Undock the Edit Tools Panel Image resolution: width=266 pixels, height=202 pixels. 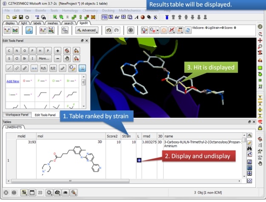(x=83, y=41)
